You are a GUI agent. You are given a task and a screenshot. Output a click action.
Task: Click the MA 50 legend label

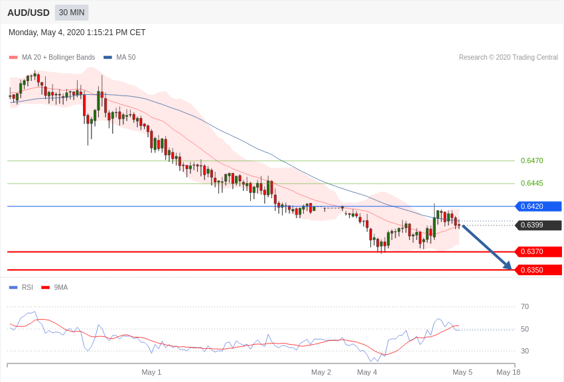(x=126, y=57)
